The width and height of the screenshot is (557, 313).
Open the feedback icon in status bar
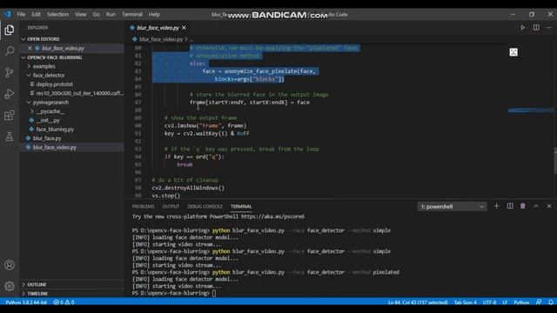(539, 303)
